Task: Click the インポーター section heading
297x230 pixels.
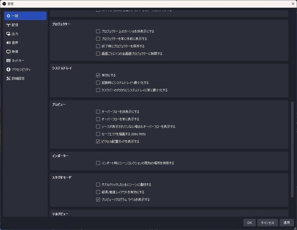Action: coord(61,156)
